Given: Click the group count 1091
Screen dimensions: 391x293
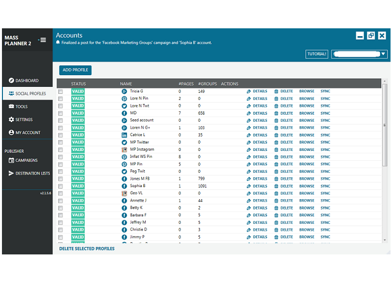Looking at the screenshot, I should 202,186.
